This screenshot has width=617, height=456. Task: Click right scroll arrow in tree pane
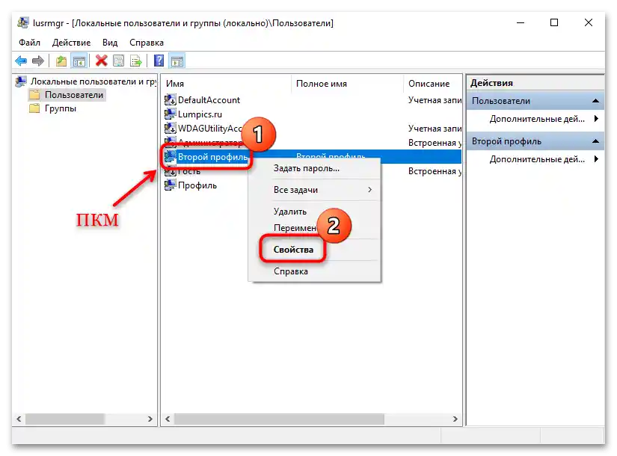[x=150, y=419]
